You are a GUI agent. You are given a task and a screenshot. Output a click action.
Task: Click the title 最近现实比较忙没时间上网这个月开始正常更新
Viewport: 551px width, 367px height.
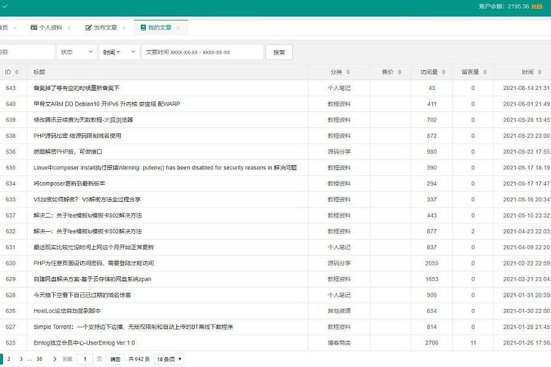[x=94, y=247]
